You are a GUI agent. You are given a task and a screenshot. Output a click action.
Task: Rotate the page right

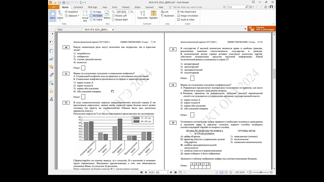[120, 20]
